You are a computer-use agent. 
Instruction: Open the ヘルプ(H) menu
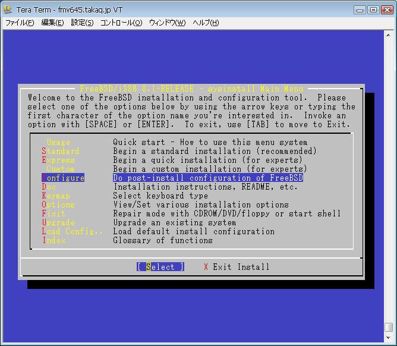[x=206, y=23]
